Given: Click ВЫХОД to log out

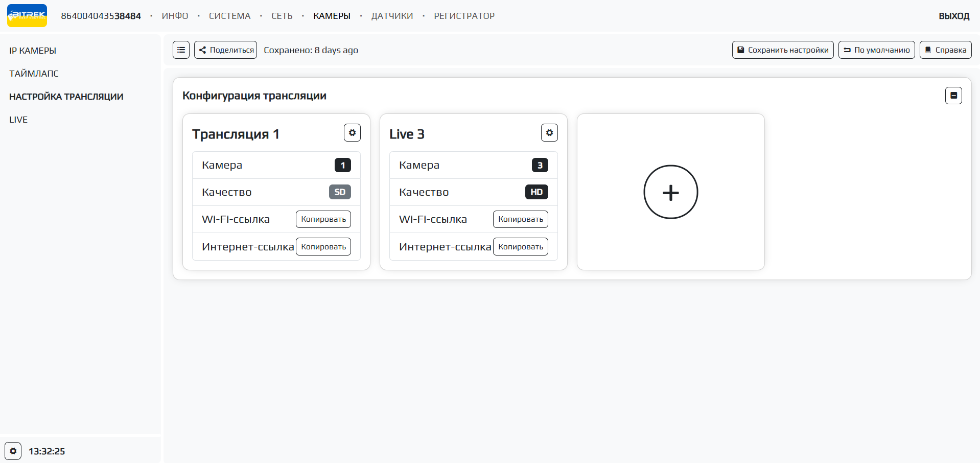Looking at the screenshot, I should [x=953, y=16].
